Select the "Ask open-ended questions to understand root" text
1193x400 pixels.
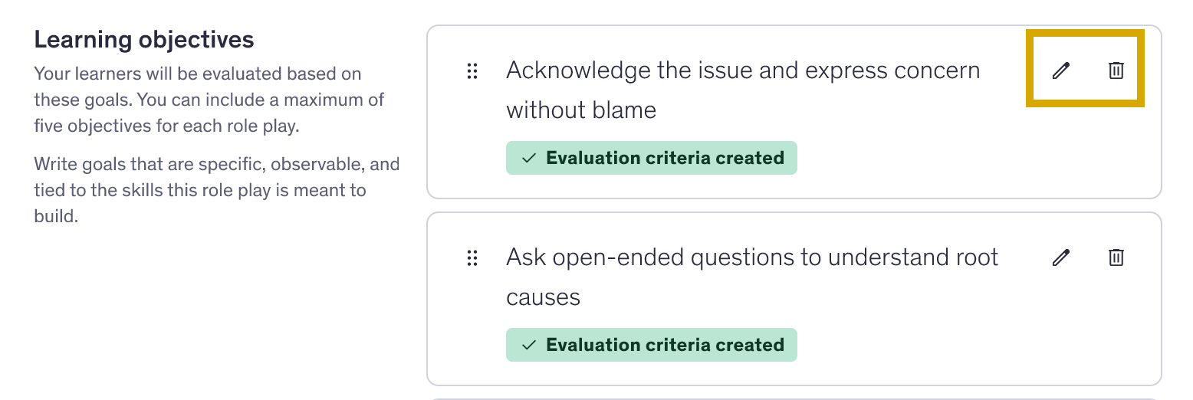click(x=752, y=257)
